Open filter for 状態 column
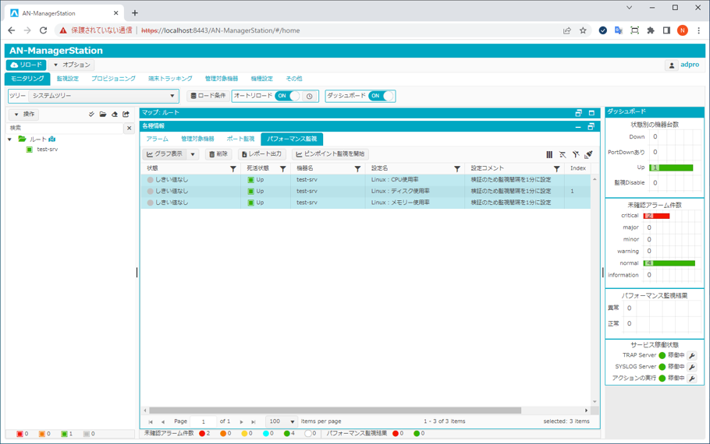Viewport: 710px width, 444px height. [233, 169]
